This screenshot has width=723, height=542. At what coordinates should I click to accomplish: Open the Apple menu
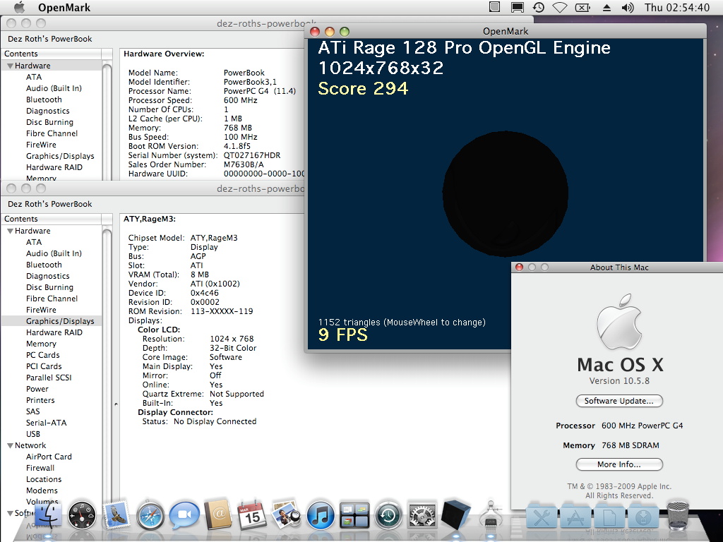(x=19, y=8)
